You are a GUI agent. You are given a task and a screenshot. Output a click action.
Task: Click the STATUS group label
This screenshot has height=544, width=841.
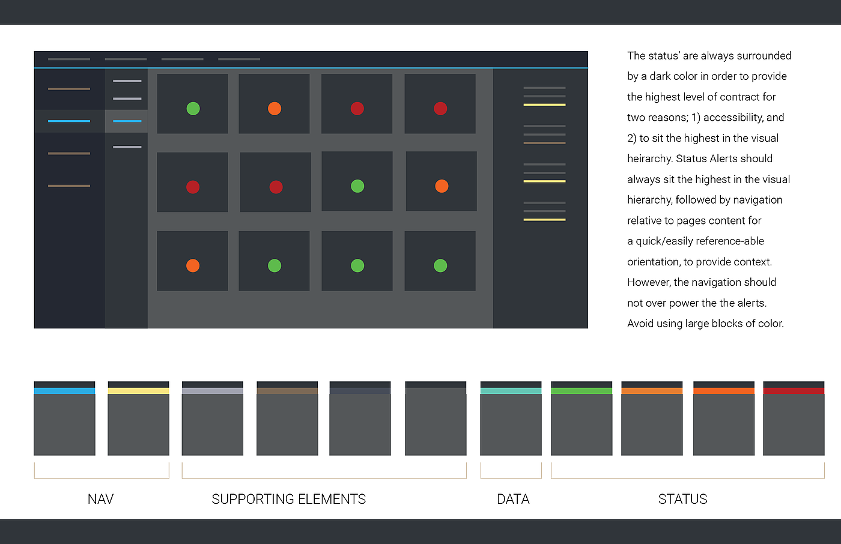tap(682, 499)
